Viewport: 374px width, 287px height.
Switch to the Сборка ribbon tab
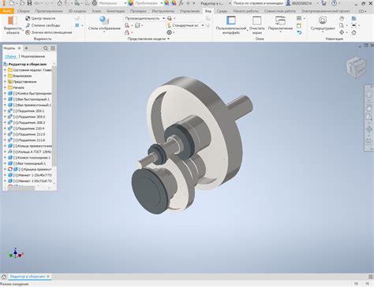[x=24, y=11]
